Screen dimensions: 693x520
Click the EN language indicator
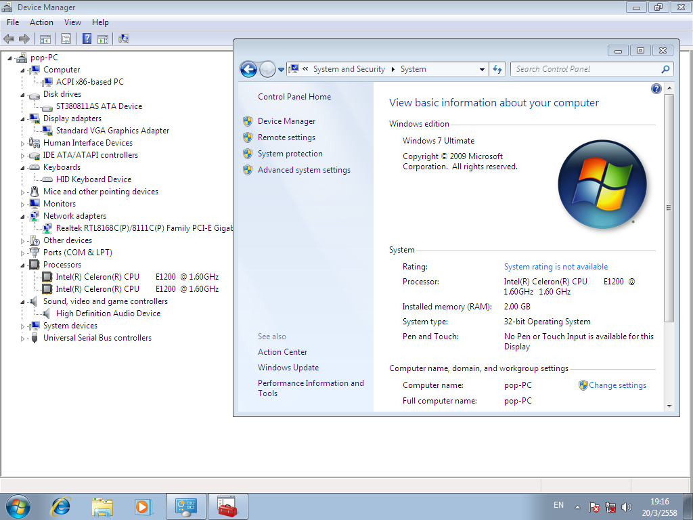coord(558,505)
